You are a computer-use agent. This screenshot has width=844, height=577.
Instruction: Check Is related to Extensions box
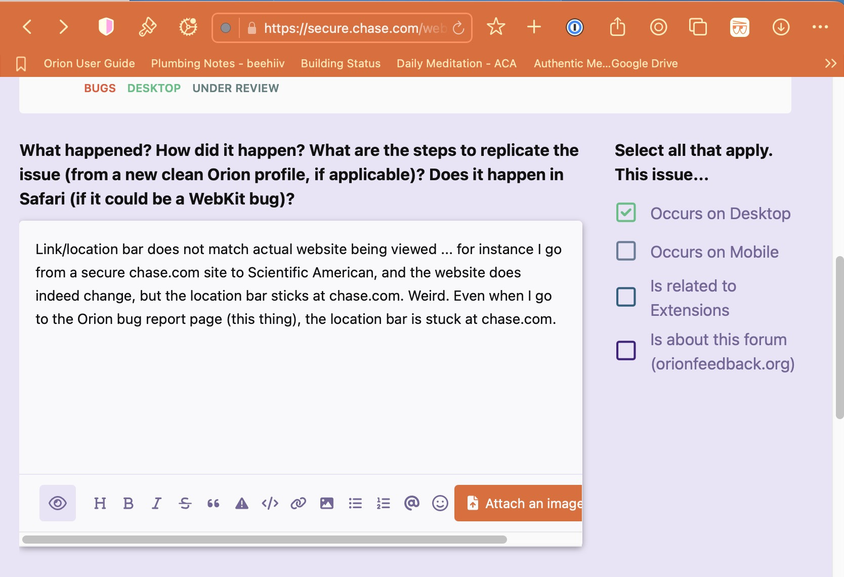click(x=626, y=297)
